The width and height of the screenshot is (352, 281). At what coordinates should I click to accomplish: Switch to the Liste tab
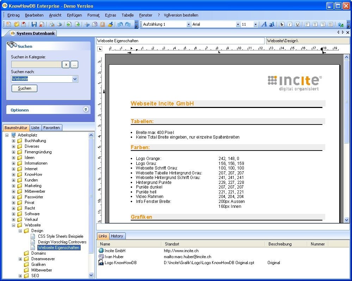[35, 128]
